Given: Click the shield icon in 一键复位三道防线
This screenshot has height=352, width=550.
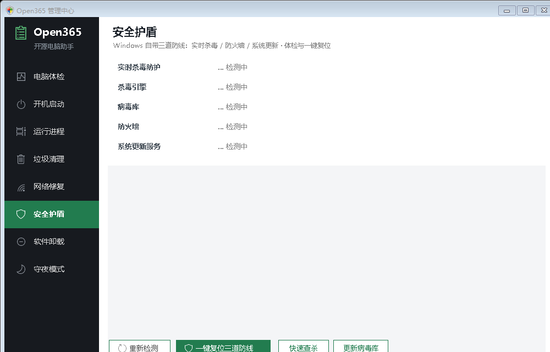Looking at the screenshot, I should 189,348.
